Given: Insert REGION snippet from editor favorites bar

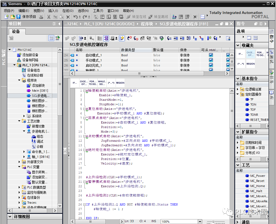Looking at the screenshot, I should [120, 83].
